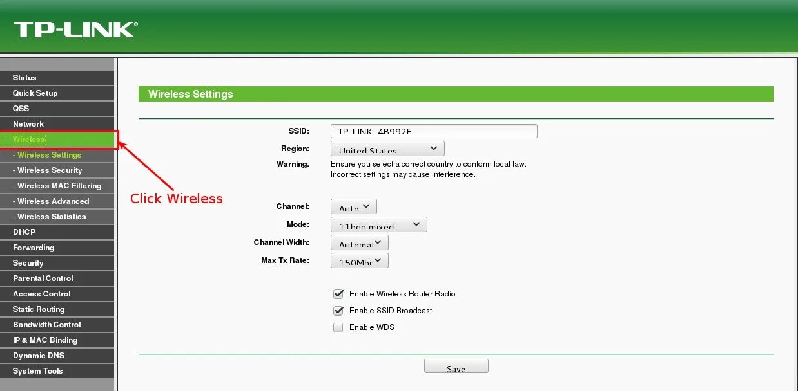The width and height of the screenshot is (798, 391).
Task: Click the region warning text
Action: pyautogui.click(x=429, y=169)
